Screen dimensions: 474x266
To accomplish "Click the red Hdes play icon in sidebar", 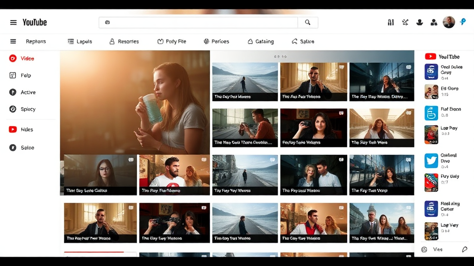I will [x=13, y=130].
